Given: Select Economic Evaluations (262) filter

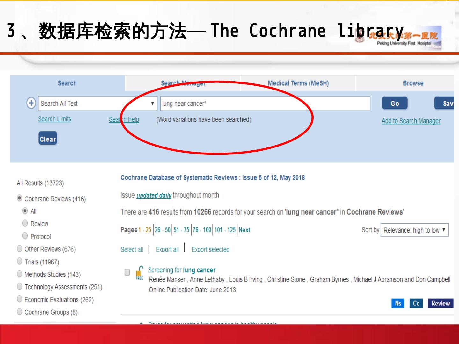Looking at the screenshot, I should tap(20, 299).
